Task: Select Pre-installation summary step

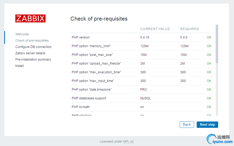Action: click(x=33, y=60)
